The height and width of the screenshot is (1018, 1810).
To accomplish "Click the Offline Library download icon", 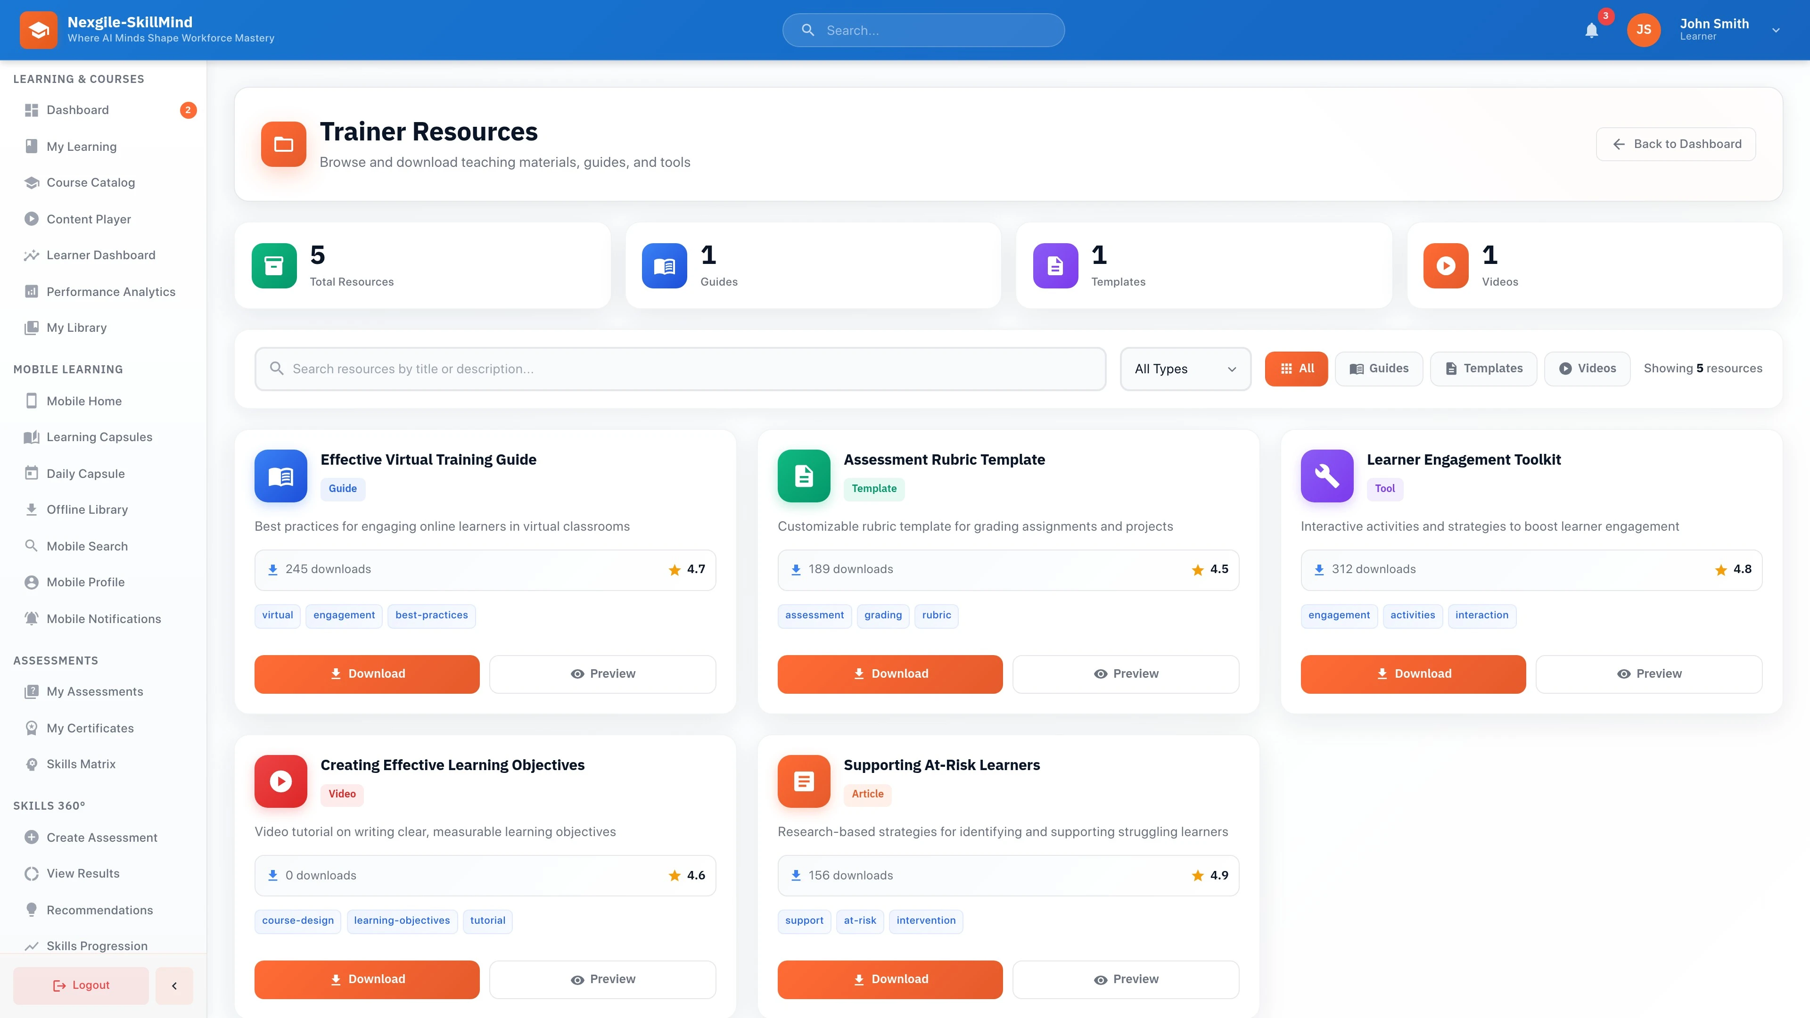I will pos(31,509).
